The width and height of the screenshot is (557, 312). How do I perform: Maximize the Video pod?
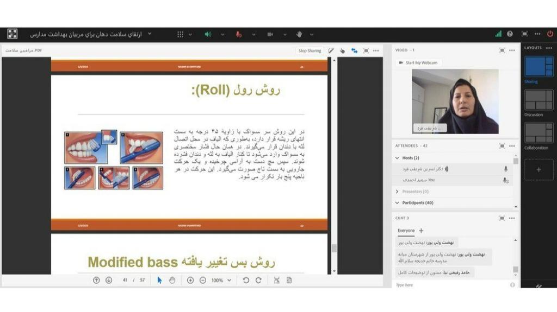point(502,50)
